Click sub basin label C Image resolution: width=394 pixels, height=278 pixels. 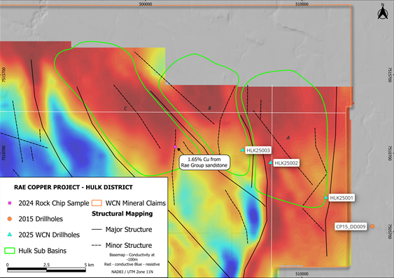coord(125,109)
